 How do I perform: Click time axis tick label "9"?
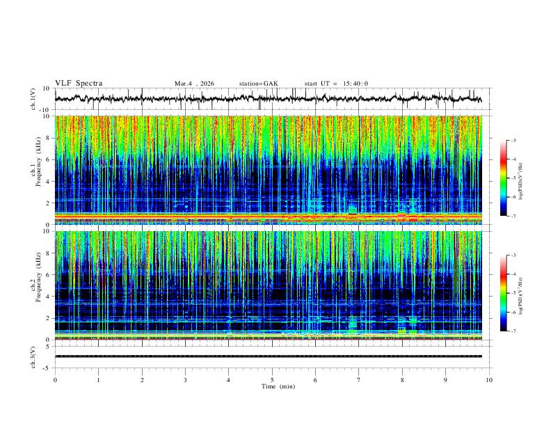point(445,380)
